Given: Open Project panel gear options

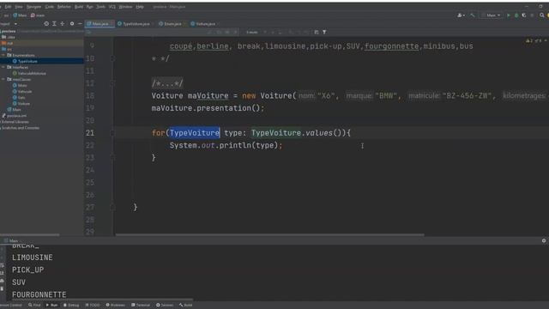Looking at the screenshot, I should tap(72, 24).
